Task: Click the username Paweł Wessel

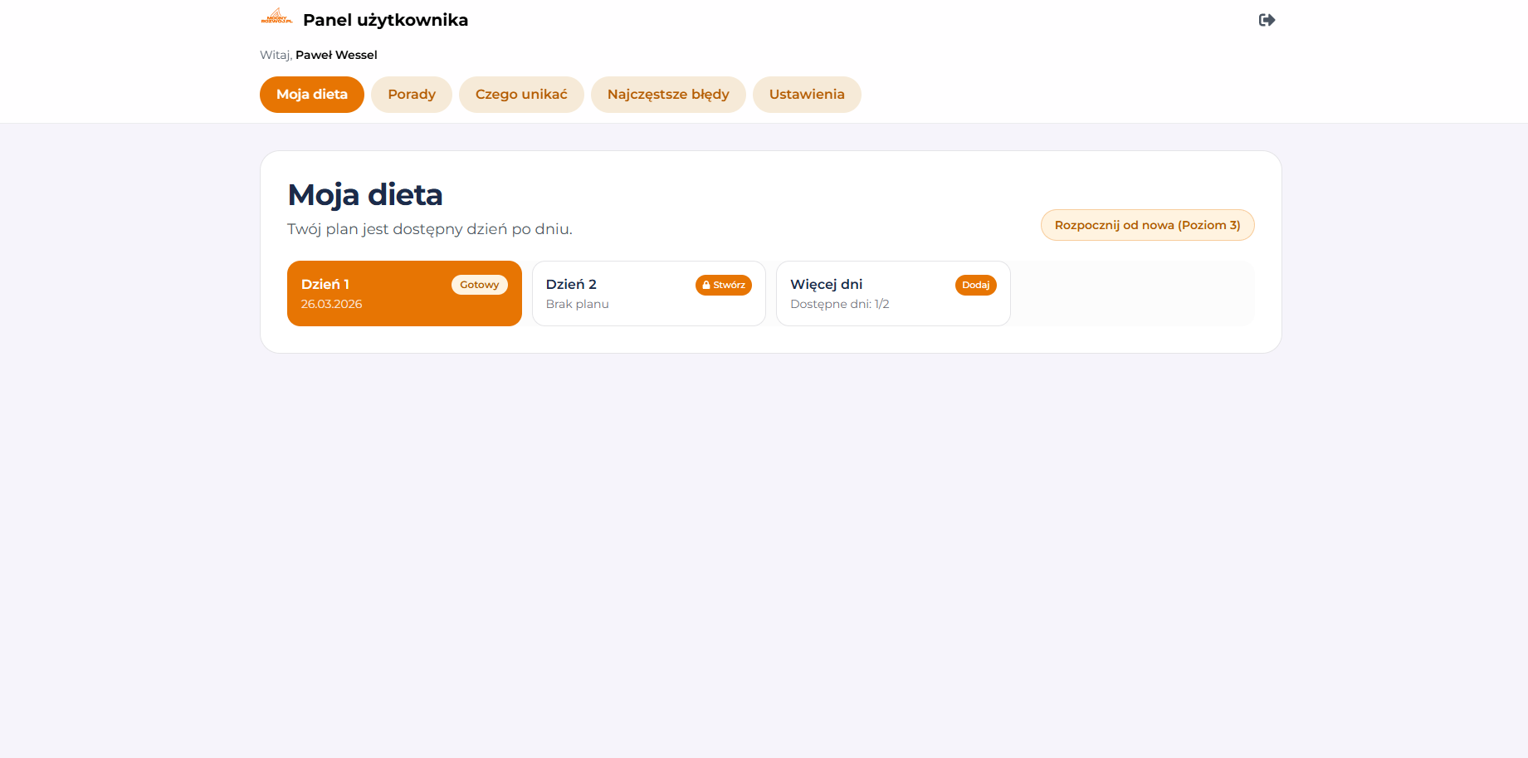Action: tap(336, 55)
